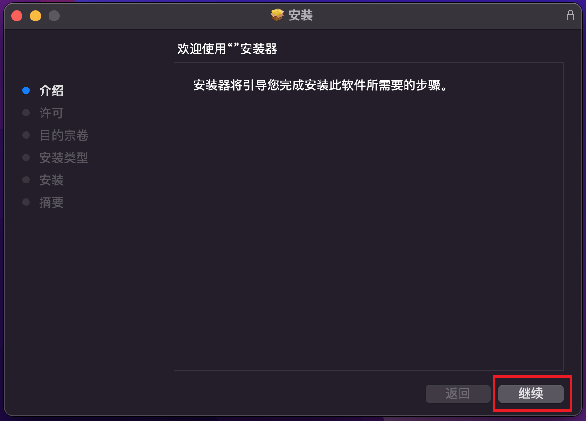Image resolution: width=586 pixels, height=421 pixels.
Task: Minimize the window with the yellow button
Action: (x=35, y=16)
